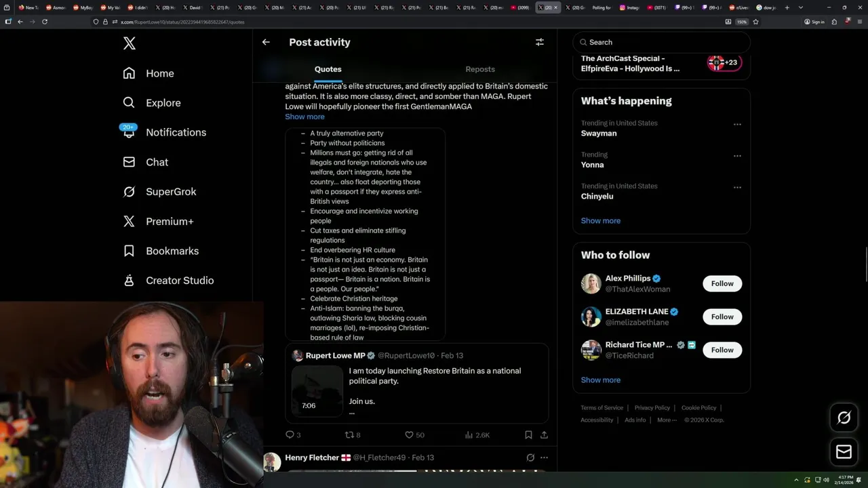Screen dimensions: 868x488
Task: Open Accessibility footer link
Action: click(x=597, y=420)
